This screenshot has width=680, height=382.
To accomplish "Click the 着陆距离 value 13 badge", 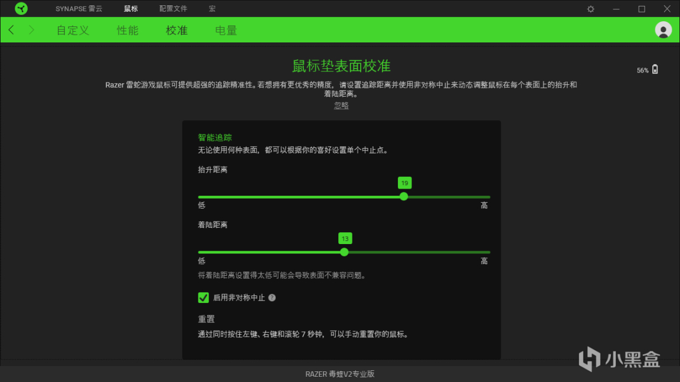I will click(345, 238).
